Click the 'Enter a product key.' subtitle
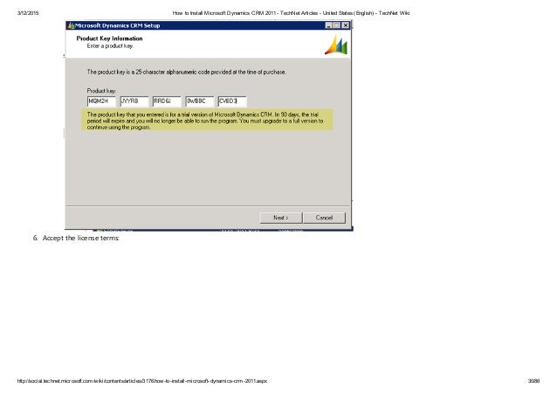557x395 pixels. coord(111,45)
